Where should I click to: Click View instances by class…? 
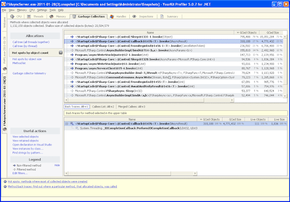point(28,149)
